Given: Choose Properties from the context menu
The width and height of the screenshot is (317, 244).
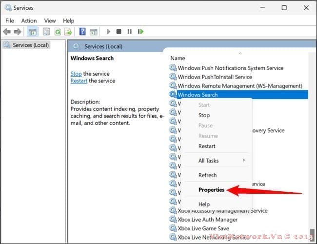Looking at the screenshot, I should point(211,190).
